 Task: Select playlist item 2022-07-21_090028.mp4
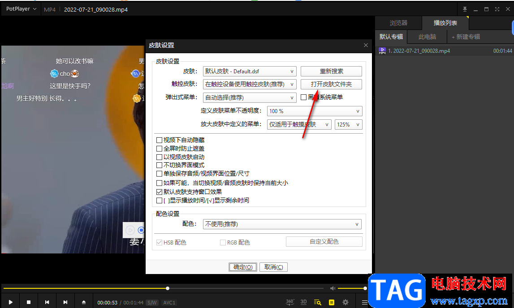coord(444,51)
